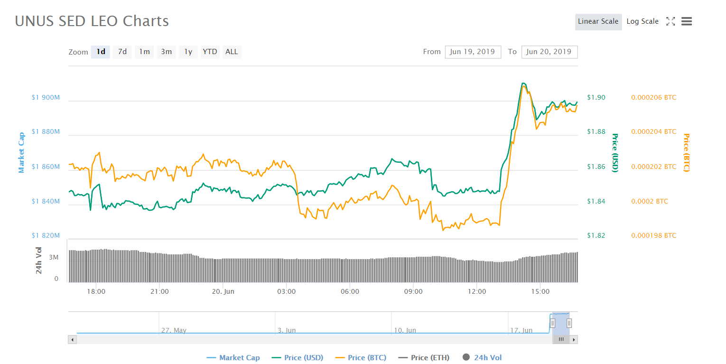Open the chart hamburger context menu
Viewport: 726px width, 364px height.
point(686,21)
